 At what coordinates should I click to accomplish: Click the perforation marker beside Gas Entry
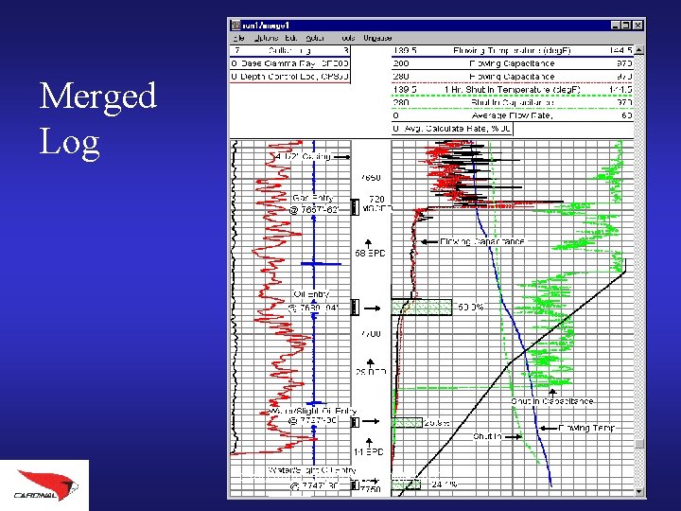coord(355,207)
